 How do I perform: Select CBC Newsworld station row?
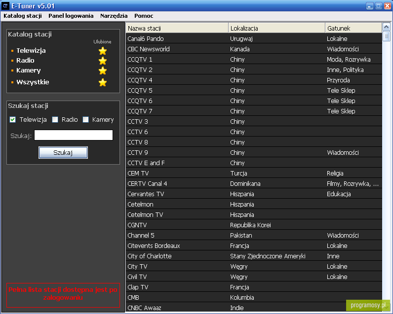point(254,49)
